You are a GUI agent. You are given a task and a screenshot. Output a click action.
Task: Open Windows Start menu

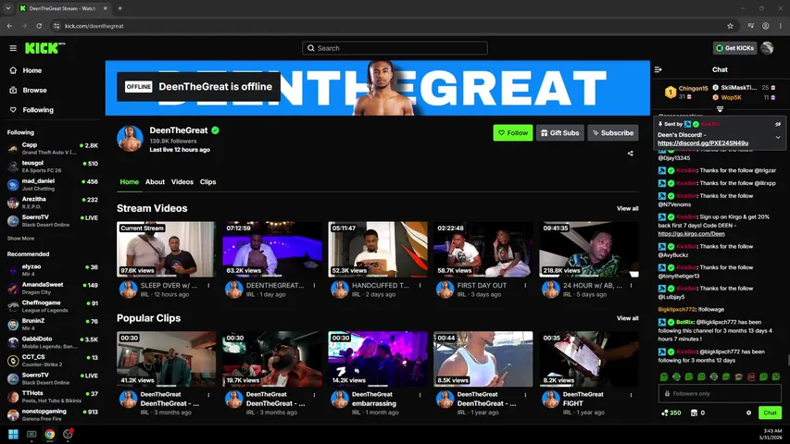[13, 434]
